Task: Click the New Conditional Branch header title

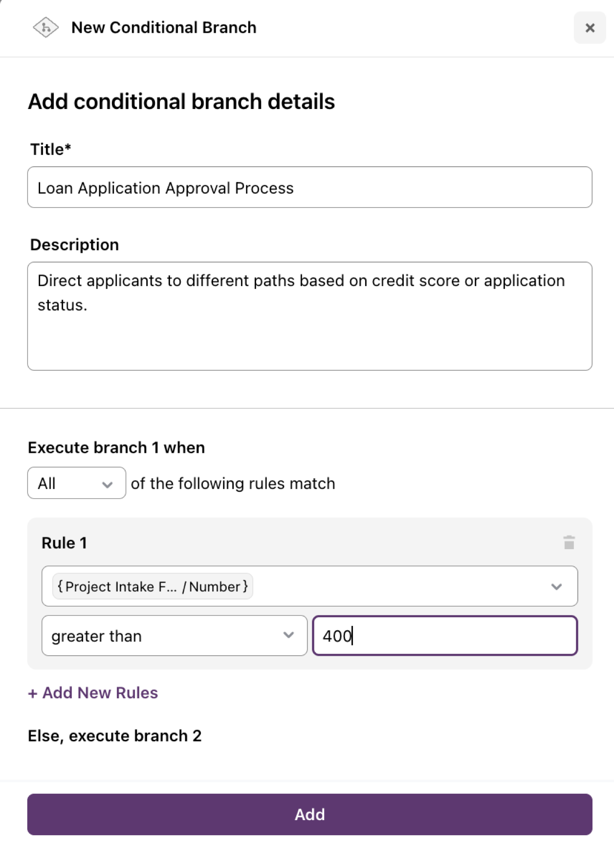Action: [164, 27]
